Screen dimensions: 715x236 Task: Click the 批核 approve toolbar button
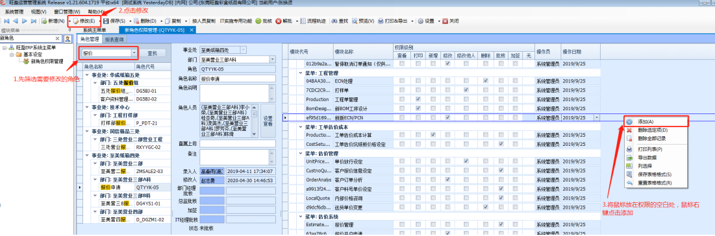pos(264,21)
